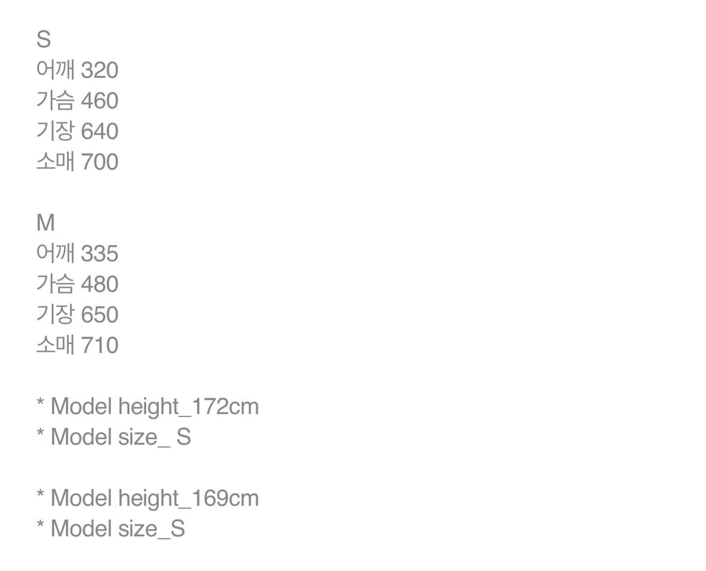The width and height of the screenshot is (706, 571).
Task: Click the sleeve value 710
Action: [x=99, y=345]
